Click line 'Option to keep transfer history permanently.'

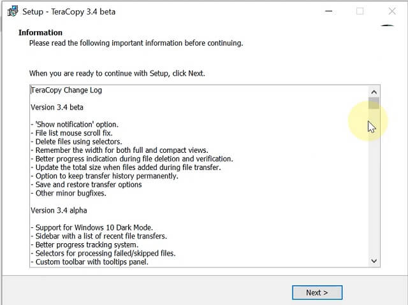coord(105,176)
